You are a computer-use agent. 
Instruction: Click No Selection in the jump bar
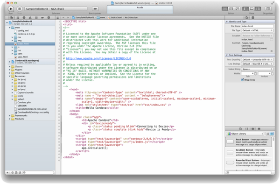(131, 17)
